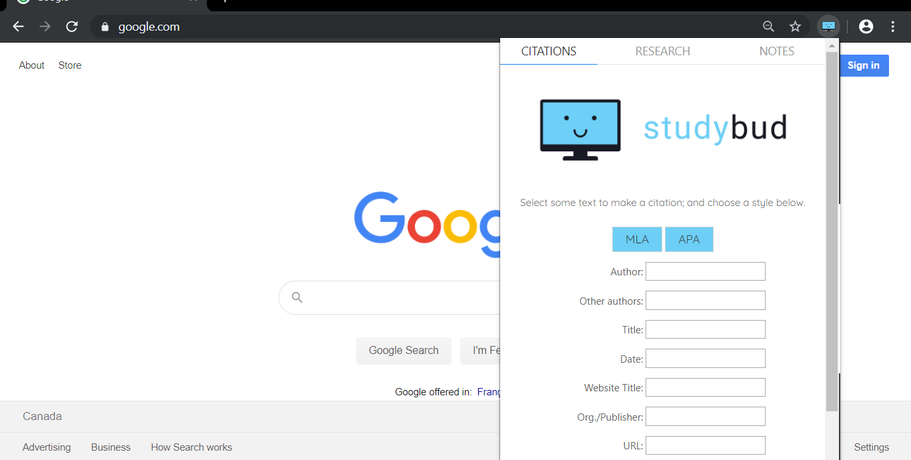This screenshot has height=460, width=911.
Task: Click the studybud extension icon in toolbar
Action: point(828,27)
